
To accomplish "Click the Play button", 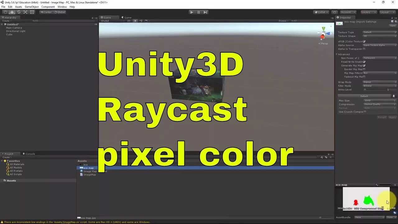I will point(192,12).
